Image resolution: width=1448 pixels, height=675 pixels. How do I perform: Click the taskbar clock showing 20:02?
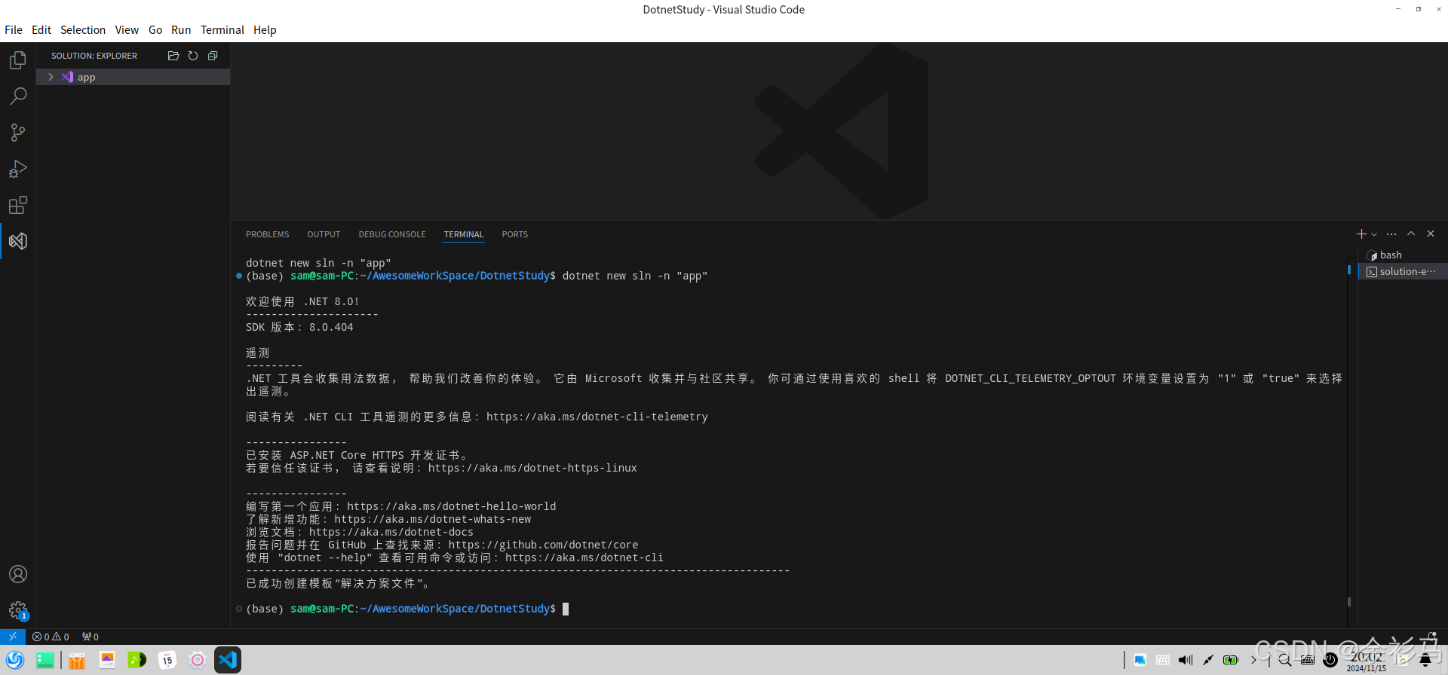[1367, 661]
